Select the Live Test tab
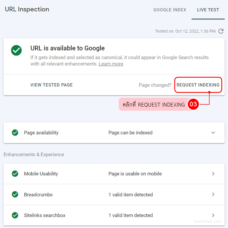The image size is (228, 228). click(208, 10)
